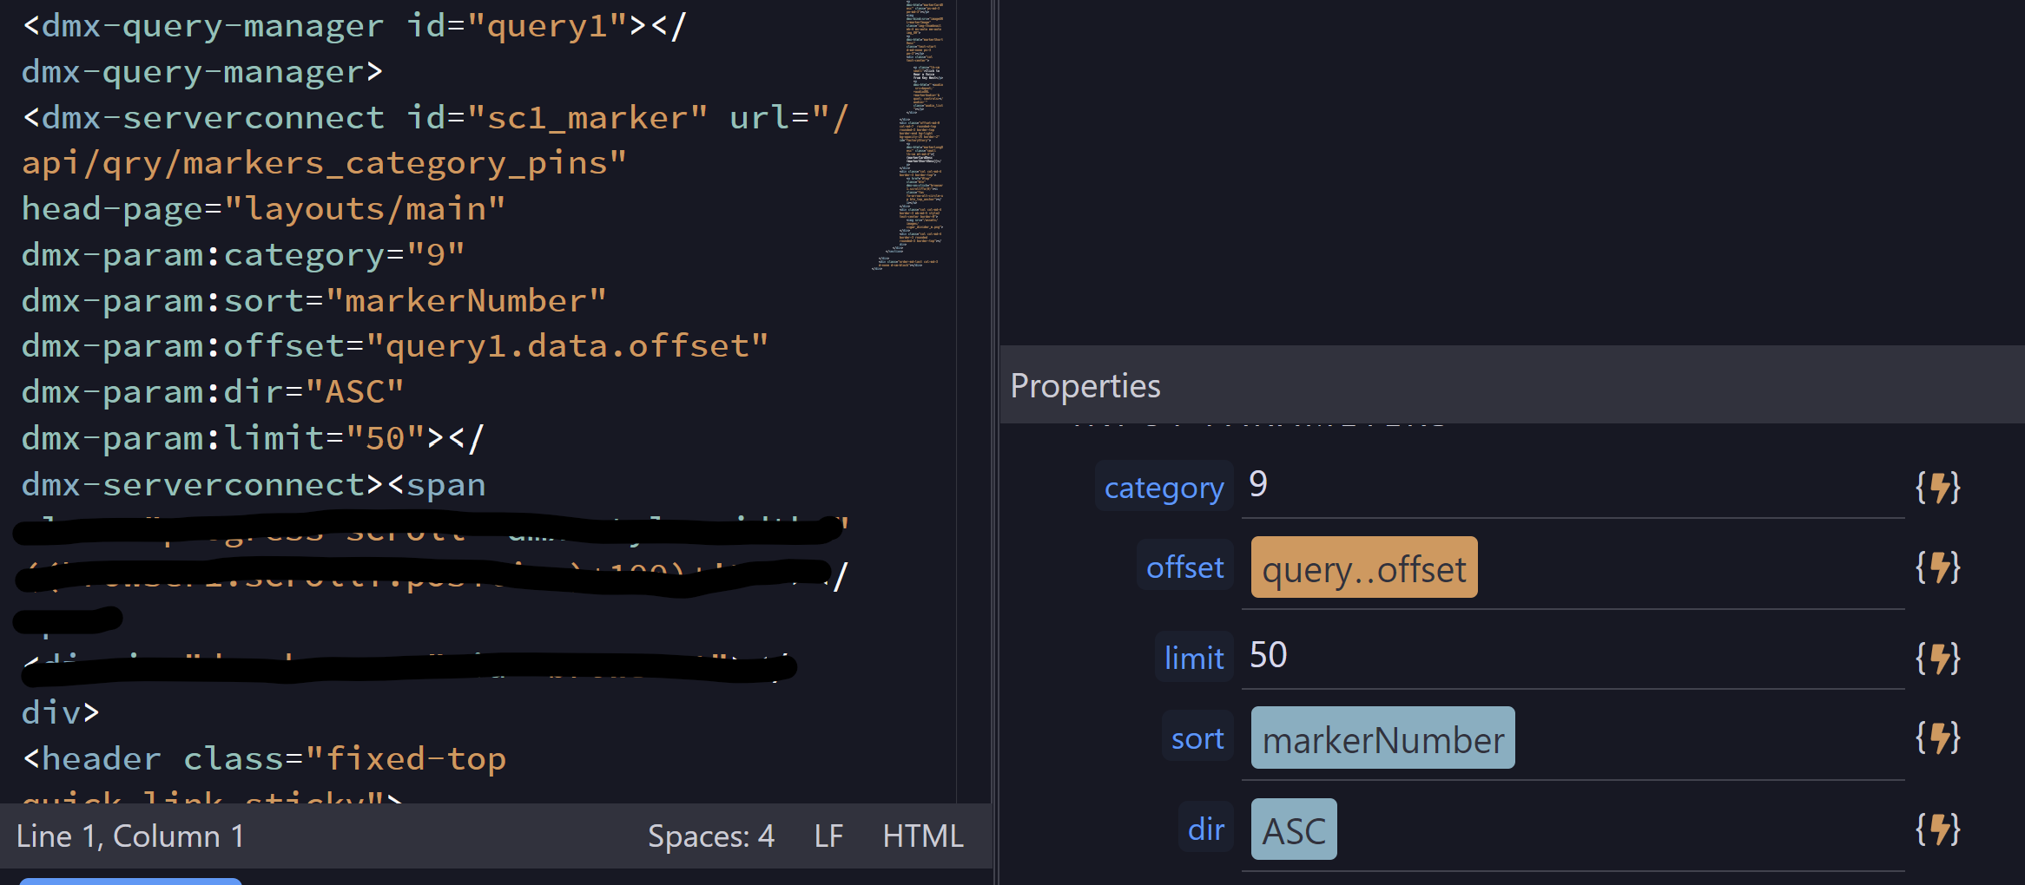Screen dimensions: 2025x885
Task: Open data binding picker for limit parameter
Action: click(1937, 657)
